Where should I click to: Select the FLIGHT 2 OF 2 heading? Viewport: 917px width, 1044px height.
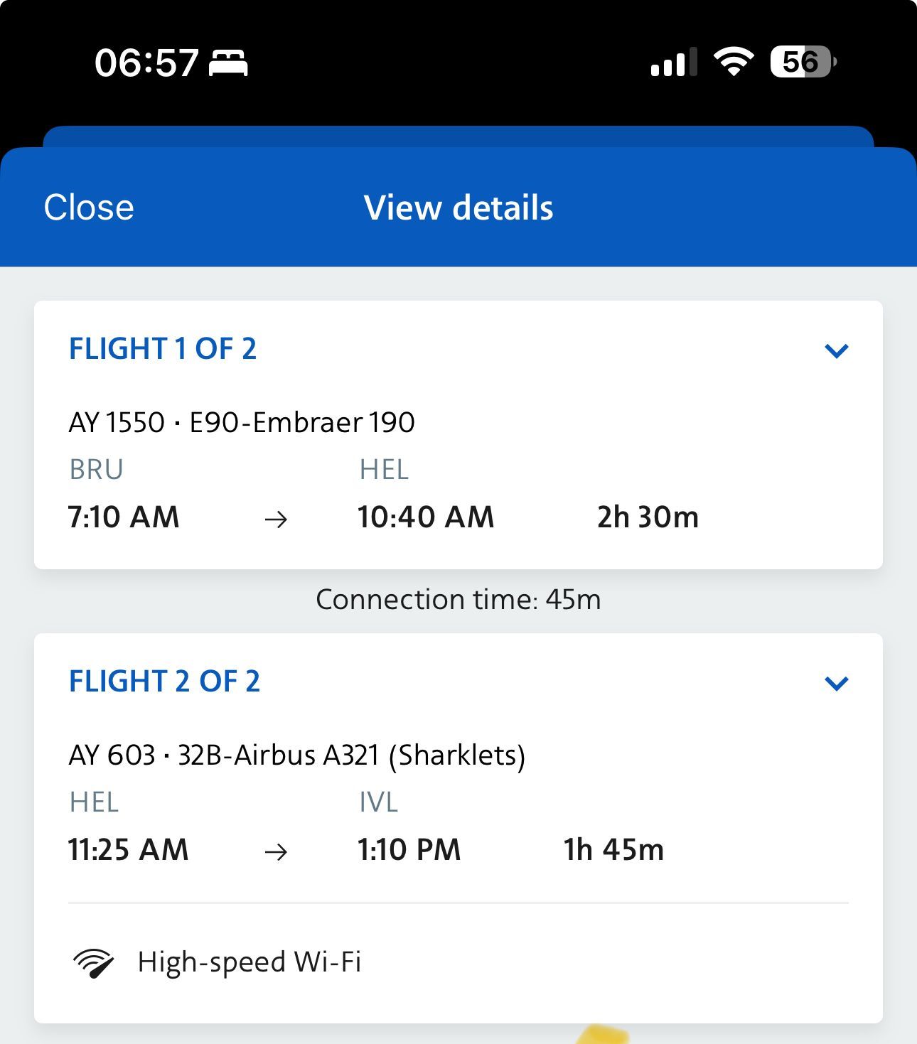(x=164, y=682)
